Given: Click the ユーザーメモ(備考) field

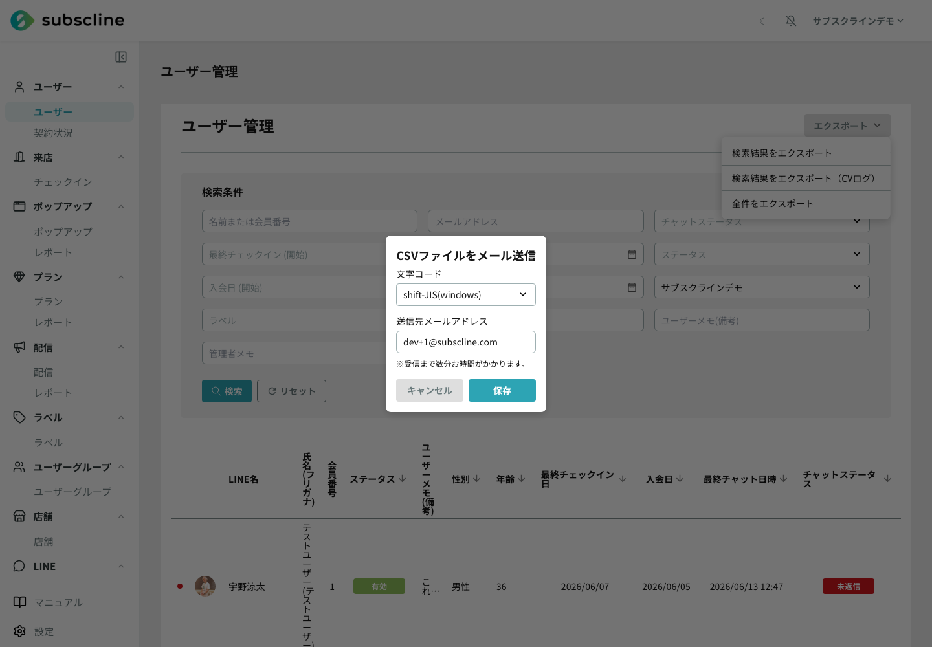Looking at the screenshot, I should coord(762,320).
